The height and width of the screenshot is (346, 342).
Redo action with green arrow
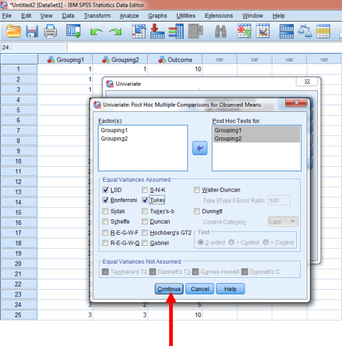pyautogui.click(x=116, y=32)
